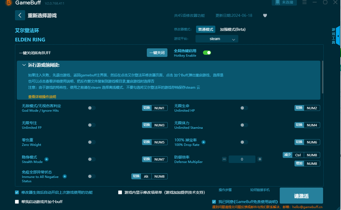The height and width of the screenshot is (210, 341).
Task: Click the GameBuff logo icon
Action: (x=8, y=3)
